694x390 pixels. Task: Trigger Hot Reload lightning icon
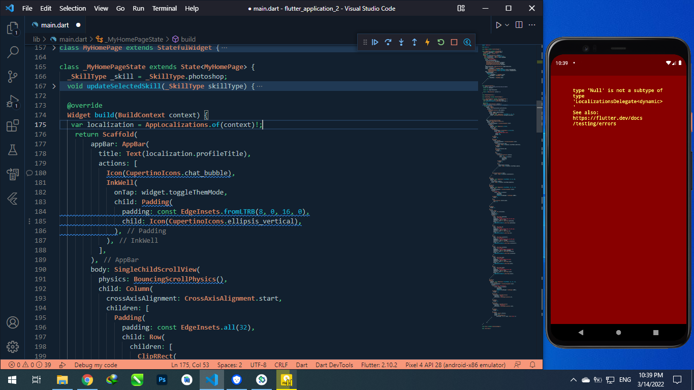point(428,42)
